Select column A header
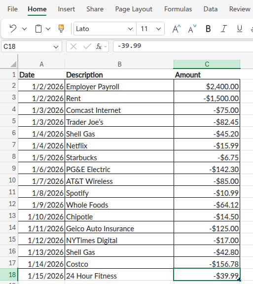253x284 pixels. 41,64
